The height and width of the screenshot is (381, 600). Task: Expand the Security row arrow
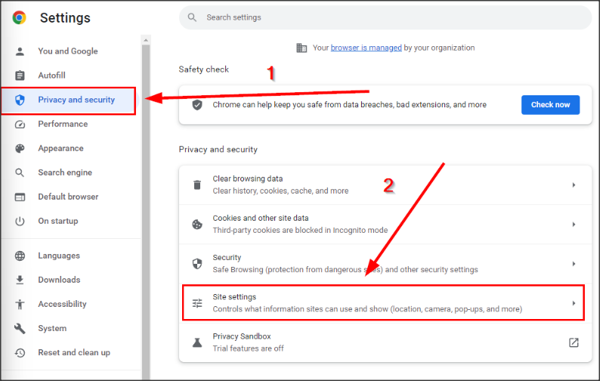(574, 264)
